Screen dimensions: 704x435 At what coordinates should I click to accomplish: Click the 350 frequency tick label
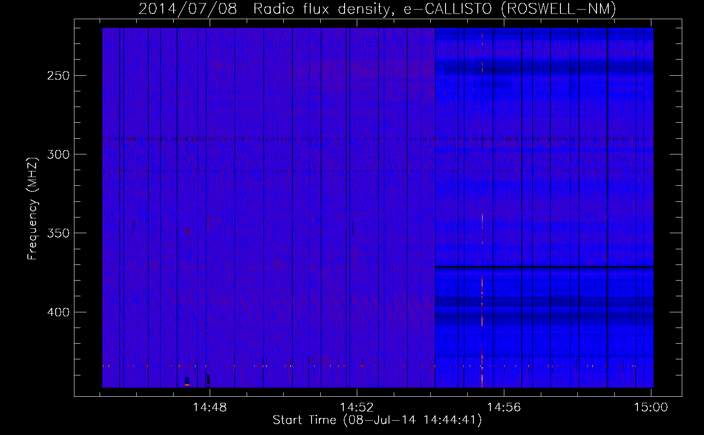(x=58, y=233)
